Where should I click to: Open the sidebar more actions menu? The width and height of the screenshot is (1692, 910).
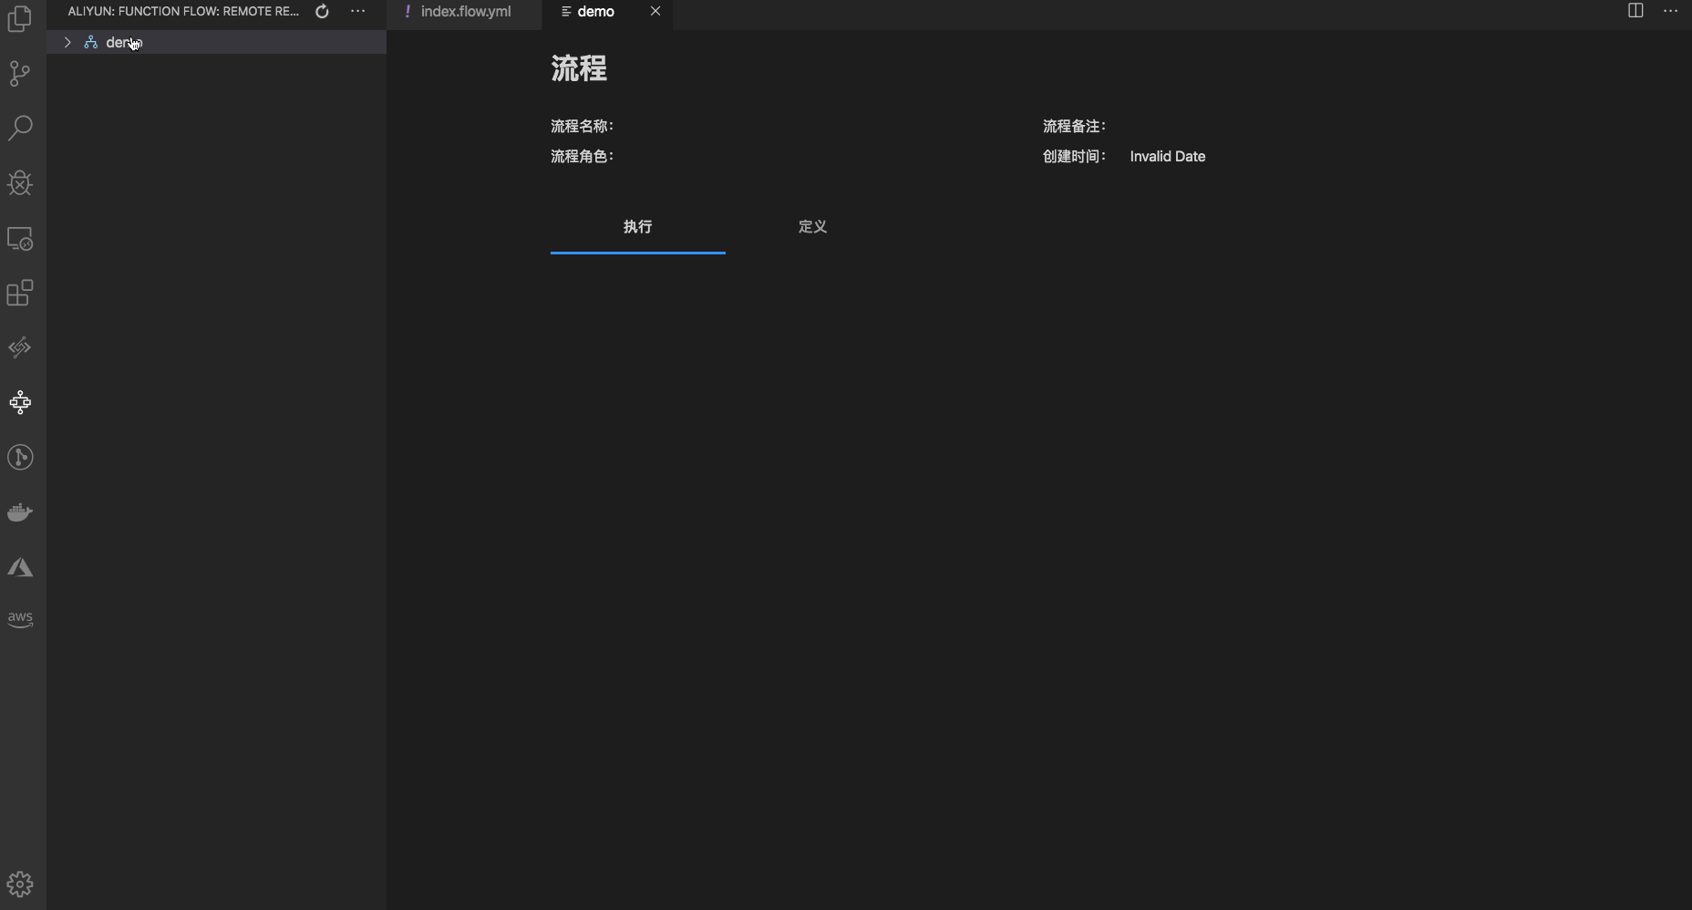pos(358,12)
